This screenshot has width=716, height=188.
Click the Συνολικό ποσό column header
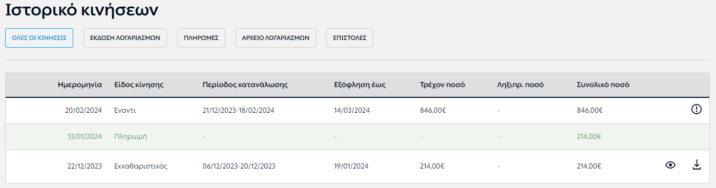pos(603,85)
